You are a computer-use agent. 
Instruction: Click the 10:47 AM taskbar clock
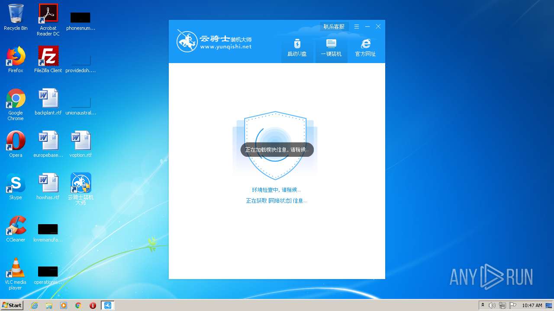point(532,305)
